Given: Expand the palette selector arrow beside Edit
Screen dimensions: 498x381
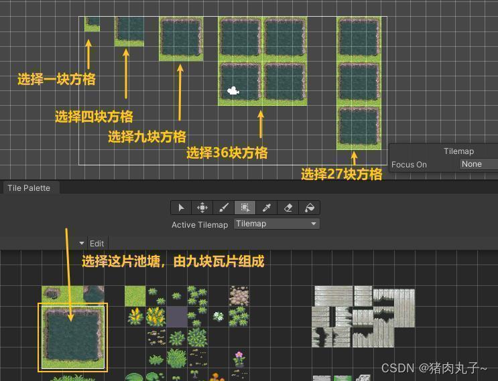Looking at the screenshot, I should tap(82, 243).
